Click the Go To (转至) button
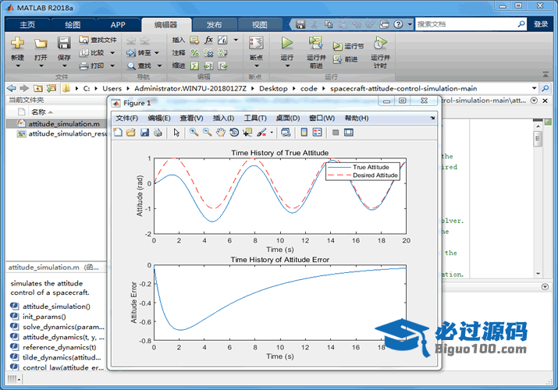558x390 pixels. pos(139,52)
